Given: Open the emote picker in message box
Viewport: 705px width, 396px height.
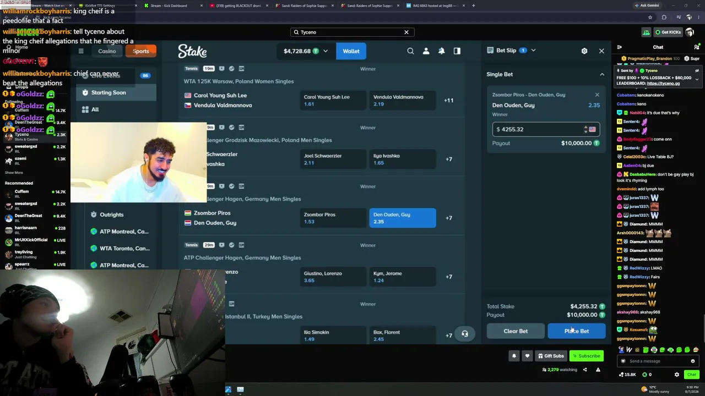Looking at the screenshot, I should pos(693,361).
